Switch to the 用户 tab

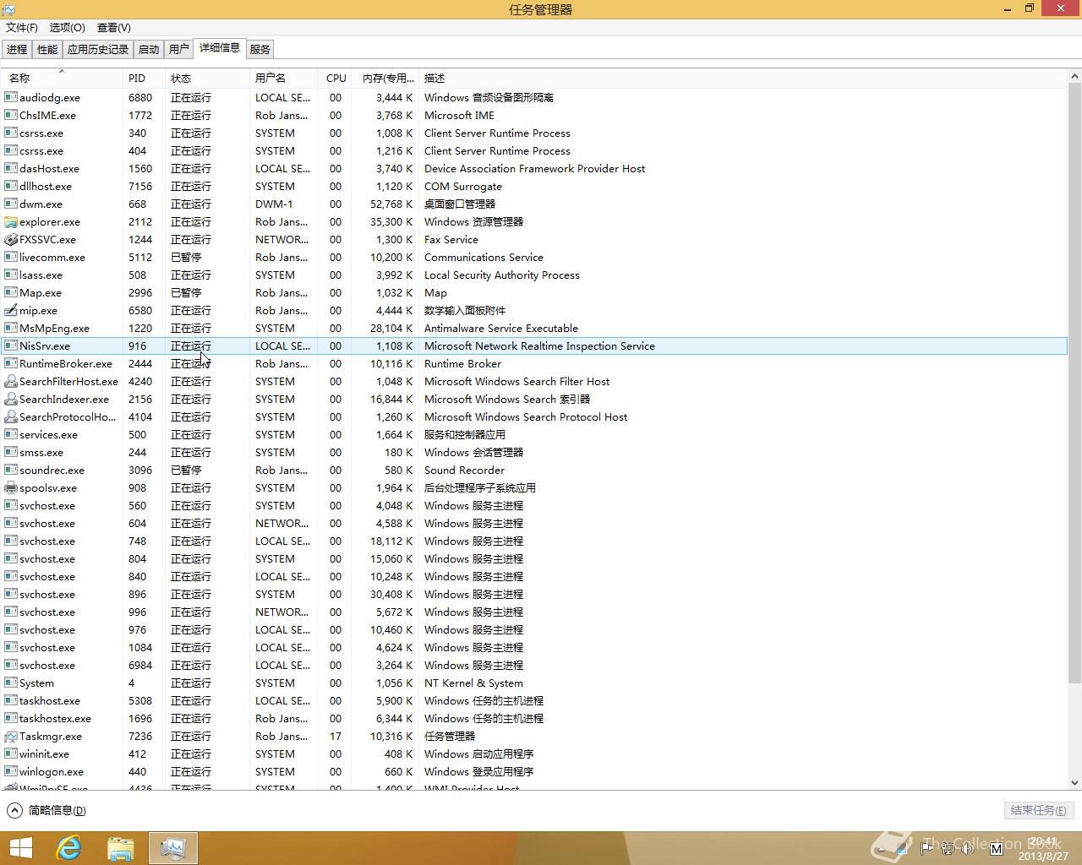tap(179, 49)
